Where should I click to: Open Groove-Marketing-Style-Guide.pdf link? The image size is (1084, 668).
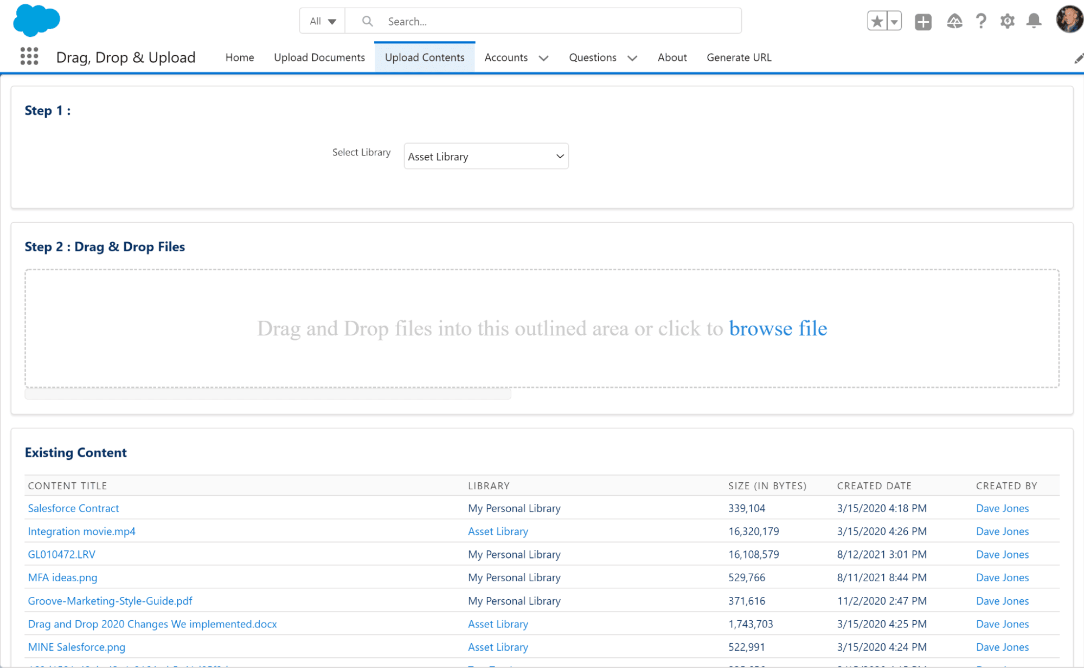110,601
